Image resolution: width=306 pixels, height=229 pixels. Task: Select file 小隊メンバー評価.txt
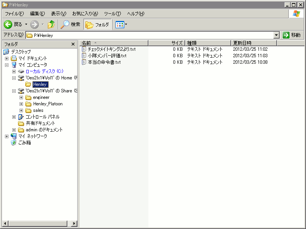click(107, 56)
